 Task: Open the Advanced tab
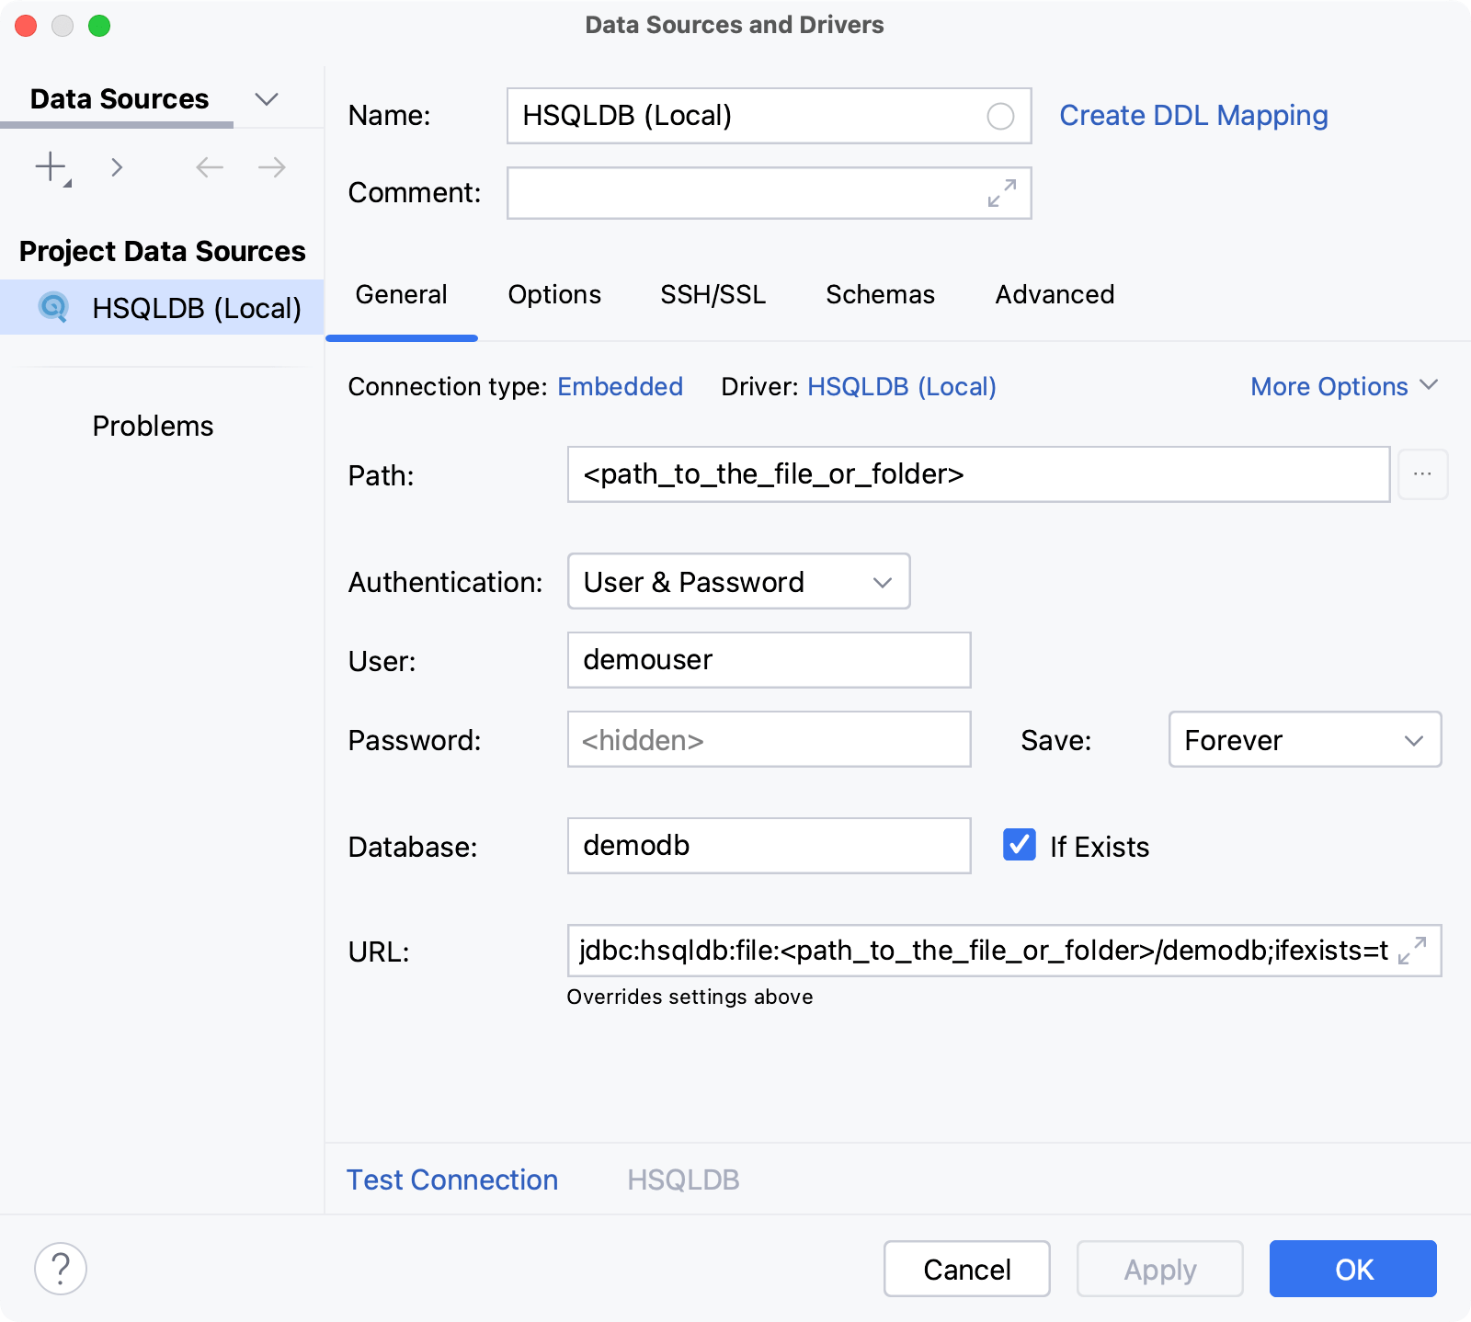(1054, 294)
